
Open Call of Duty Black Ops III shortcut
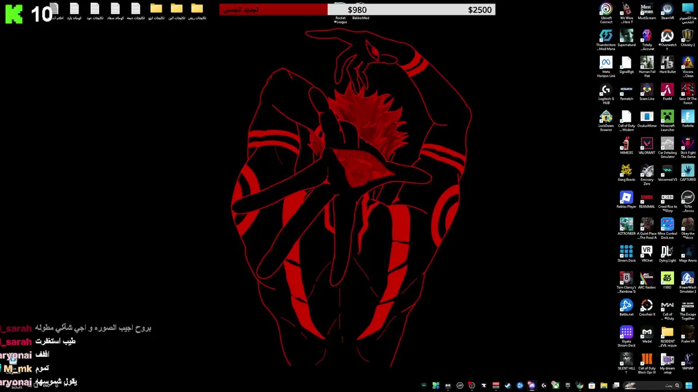point(647,364)
